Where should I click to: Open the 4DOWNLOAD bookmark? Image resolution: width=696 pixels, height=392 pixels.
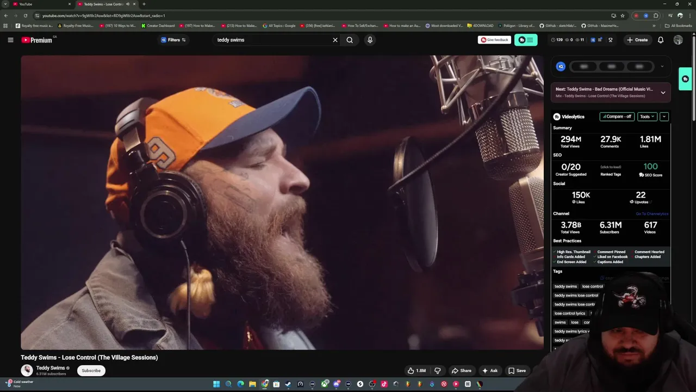(480, 26)
